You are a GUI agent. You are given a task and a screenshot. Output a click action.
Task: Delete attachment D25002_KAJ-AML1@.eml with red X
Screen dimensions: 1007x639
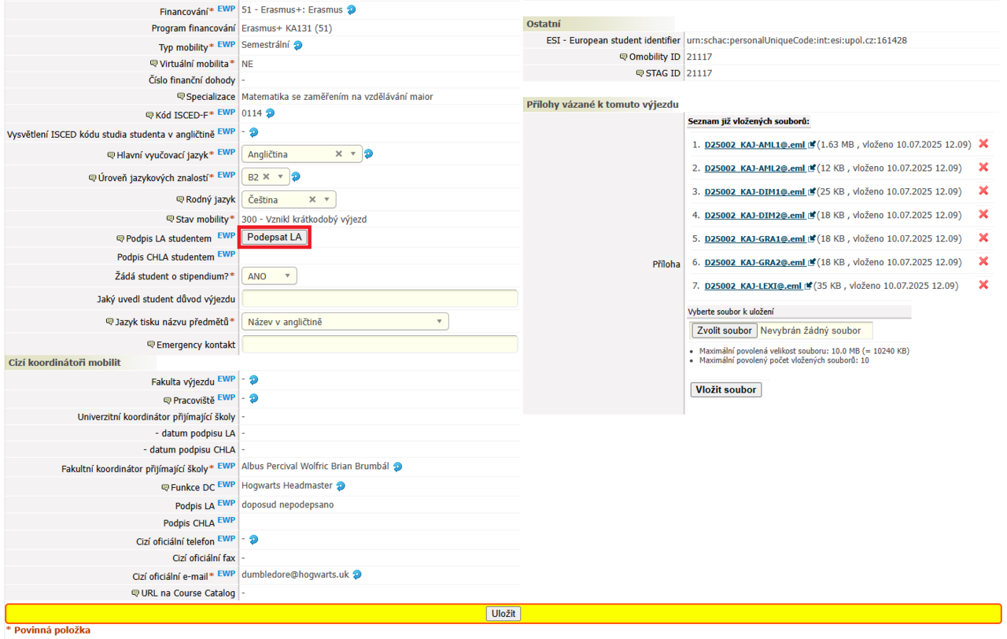(983, 144)
